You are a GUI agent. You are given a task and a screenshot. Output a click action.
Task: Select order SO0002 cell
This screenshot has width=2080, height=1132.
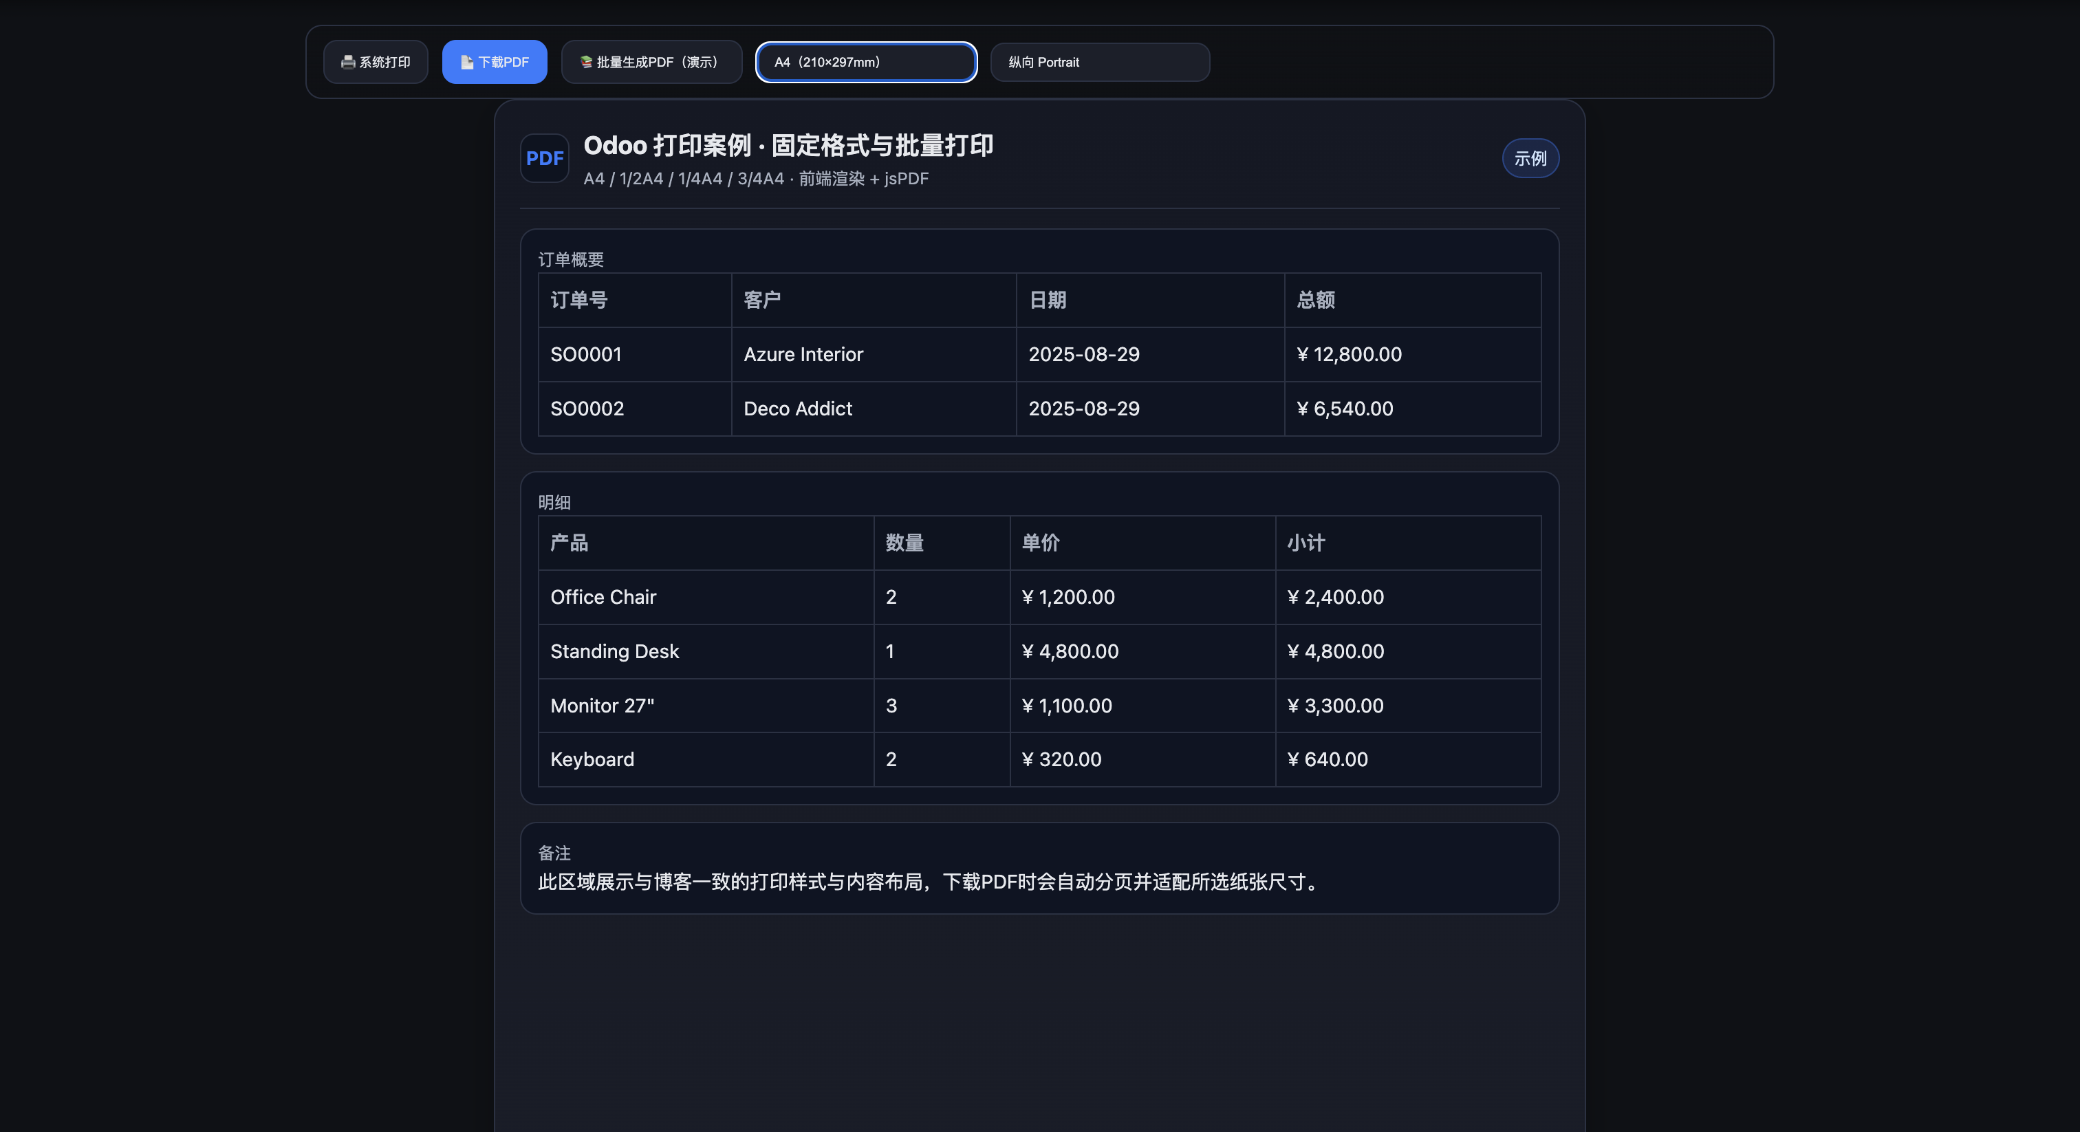(x=587, y=409)
